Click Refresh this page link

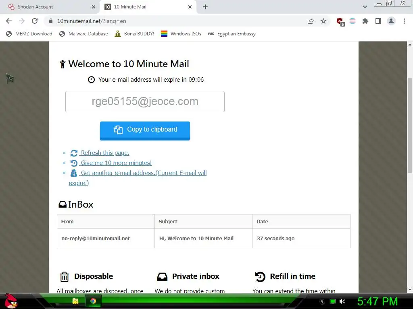[105, 152]
